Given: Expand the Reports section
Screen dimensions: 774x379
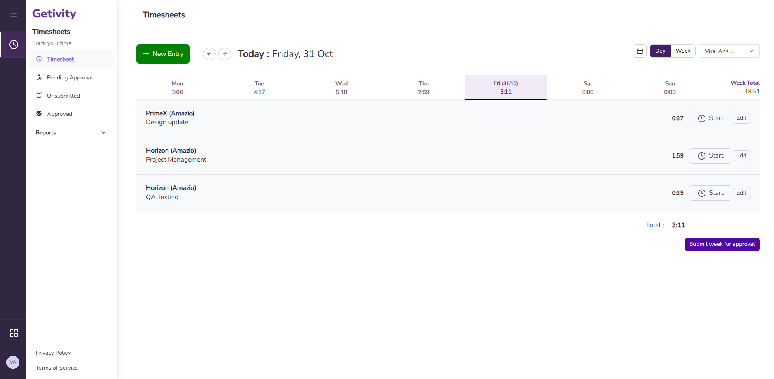Looking at the screenshot, I should [71, 132].
